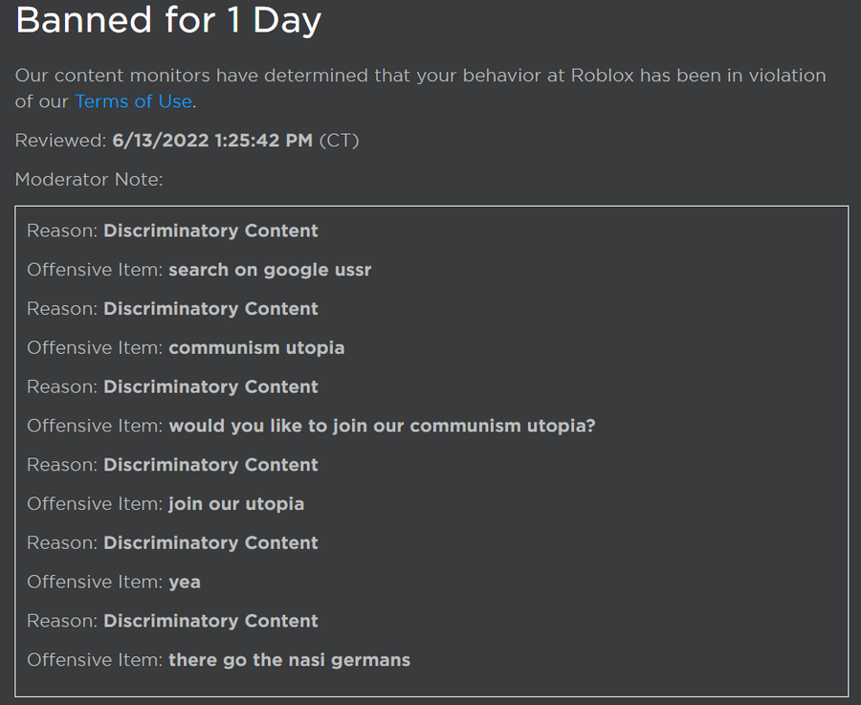Click the 'Reviewed:' label text

[60, 141]
